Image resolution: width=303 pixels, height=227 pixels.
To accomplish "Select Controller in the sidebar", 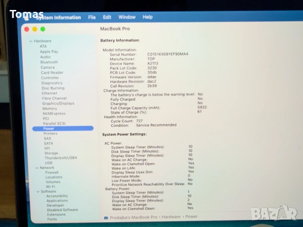I will tap(50, 78).
